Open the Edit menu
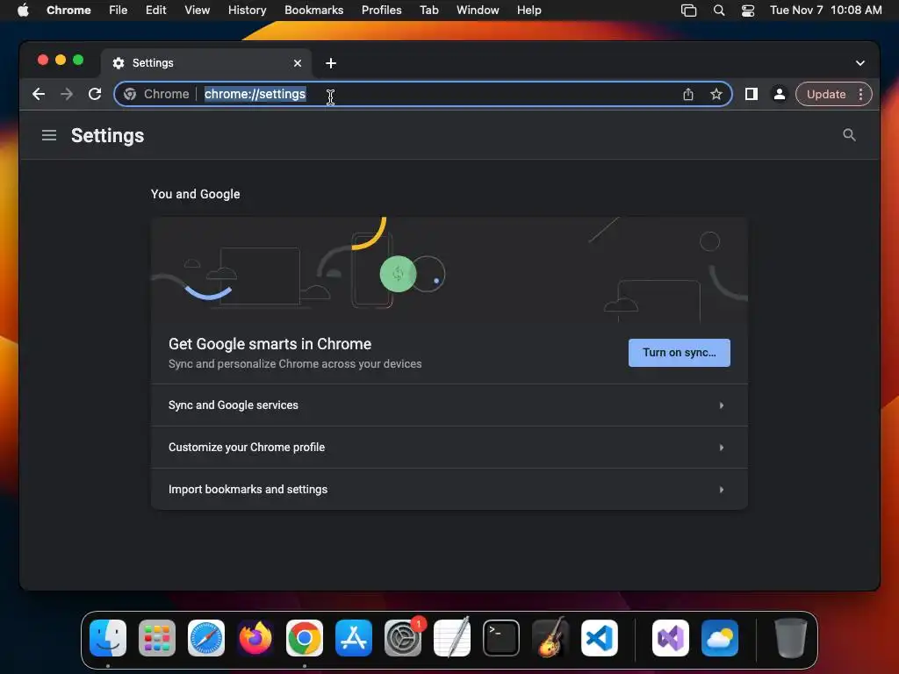 click(156, 11)
